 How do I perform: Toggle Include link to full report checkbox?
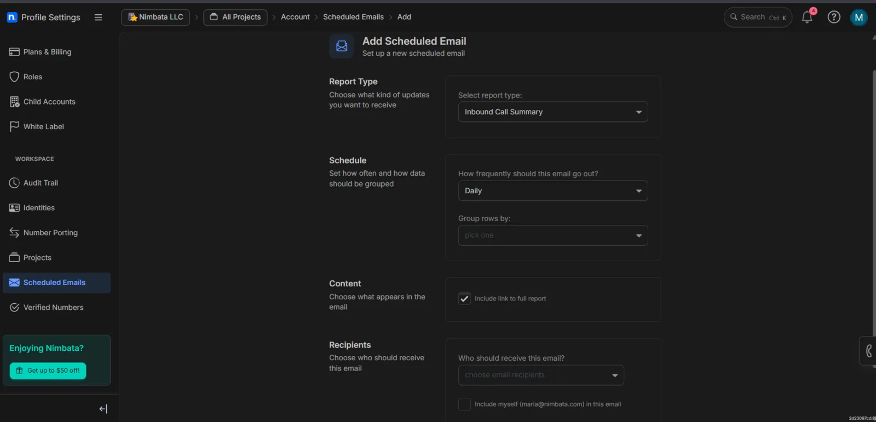pos(464,299)
